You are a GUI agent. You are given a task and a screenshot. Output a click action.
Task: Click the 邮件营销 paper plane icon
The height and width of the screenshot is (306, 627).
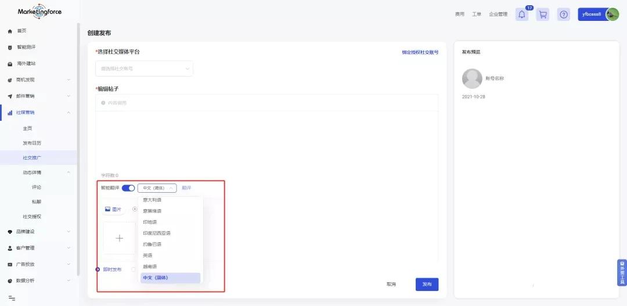point(10,96)
